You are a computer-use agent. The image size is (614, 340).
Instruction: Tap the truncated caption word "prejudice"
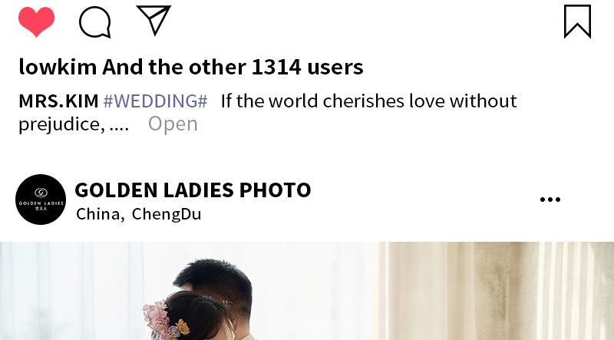[x=61, y=124]
